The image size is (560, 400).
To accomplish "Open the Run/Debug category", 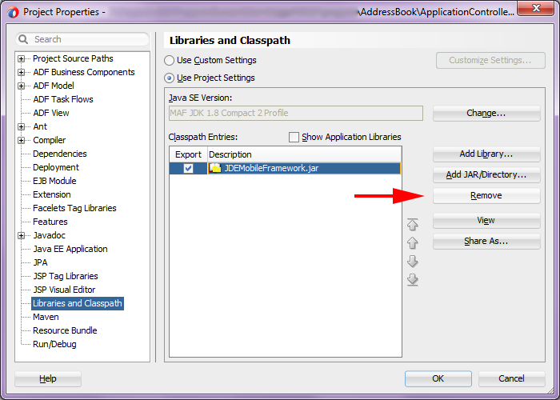I will tap(54, 344).
